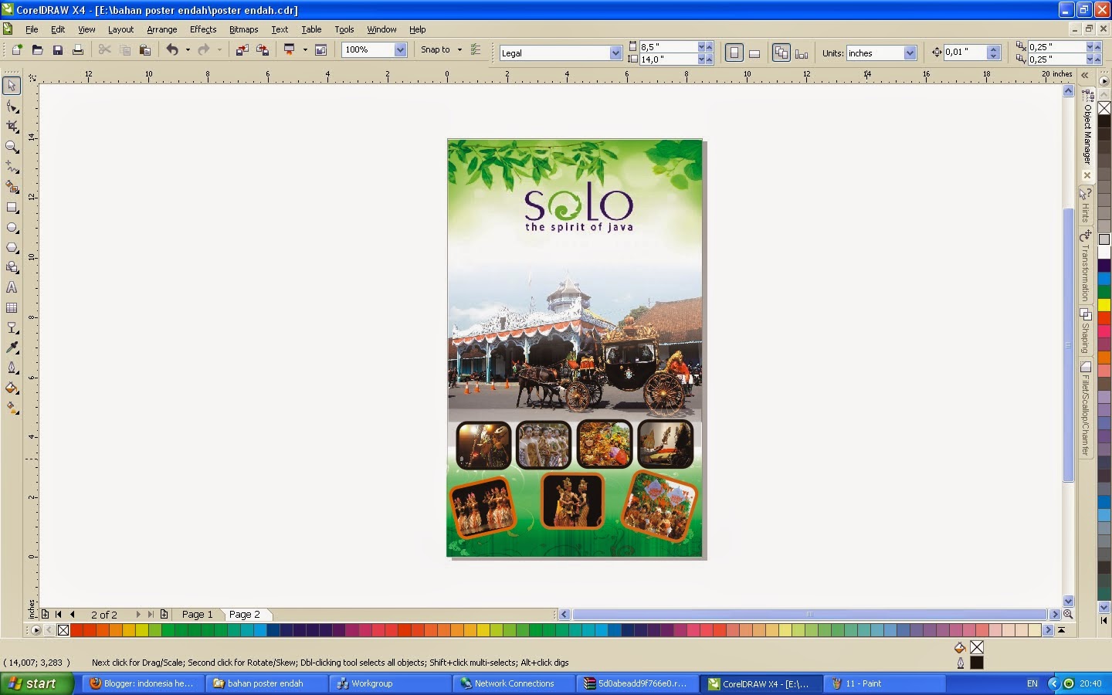
Task: Select the Rectangle tool
Action: [12, 207]
